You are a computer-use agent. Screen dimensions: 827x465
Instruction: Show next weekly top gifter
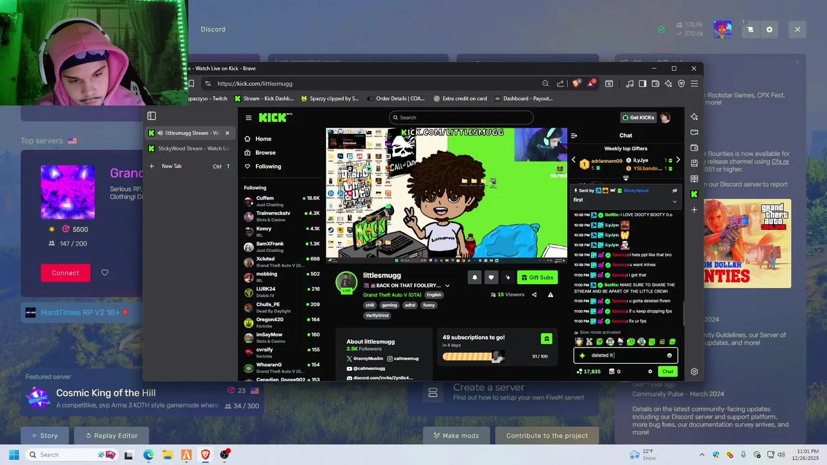coord(678,160)
